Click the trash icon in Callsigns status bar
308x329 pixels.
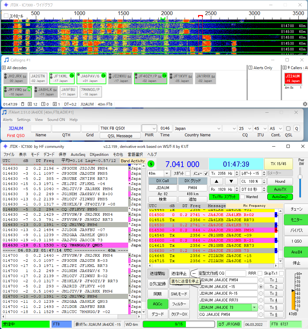tap(22, 104)
